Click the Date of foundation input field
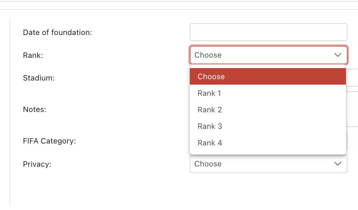The width and height of the screenshot is (358, 210). (268, 32)
